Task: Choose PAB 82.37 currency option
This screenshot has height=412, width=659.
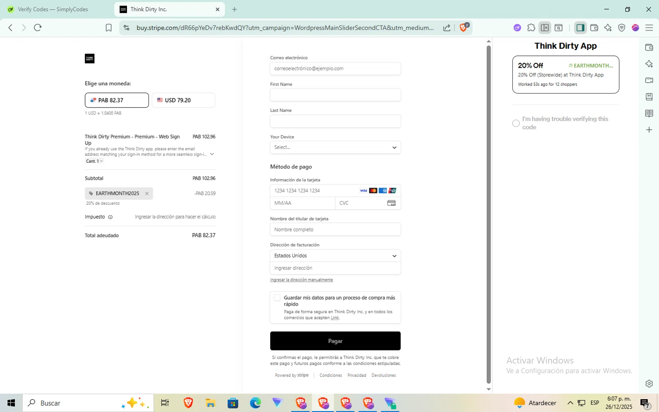Action: coord(117,100)
